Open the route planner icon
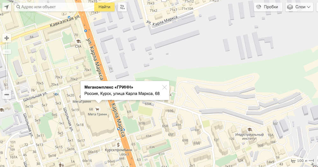 coord(122,7)
